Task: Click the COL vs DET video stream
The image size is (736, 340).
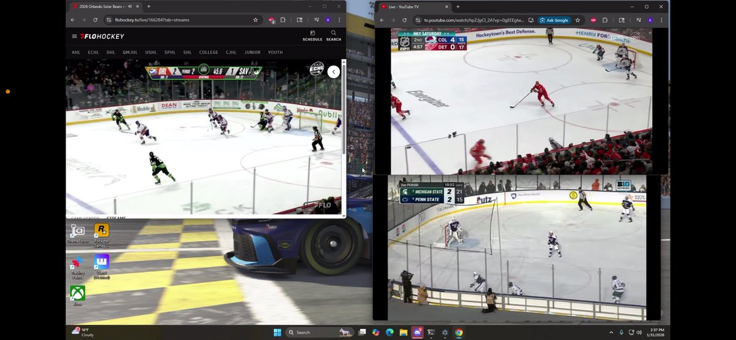Action: click(521, 101)
